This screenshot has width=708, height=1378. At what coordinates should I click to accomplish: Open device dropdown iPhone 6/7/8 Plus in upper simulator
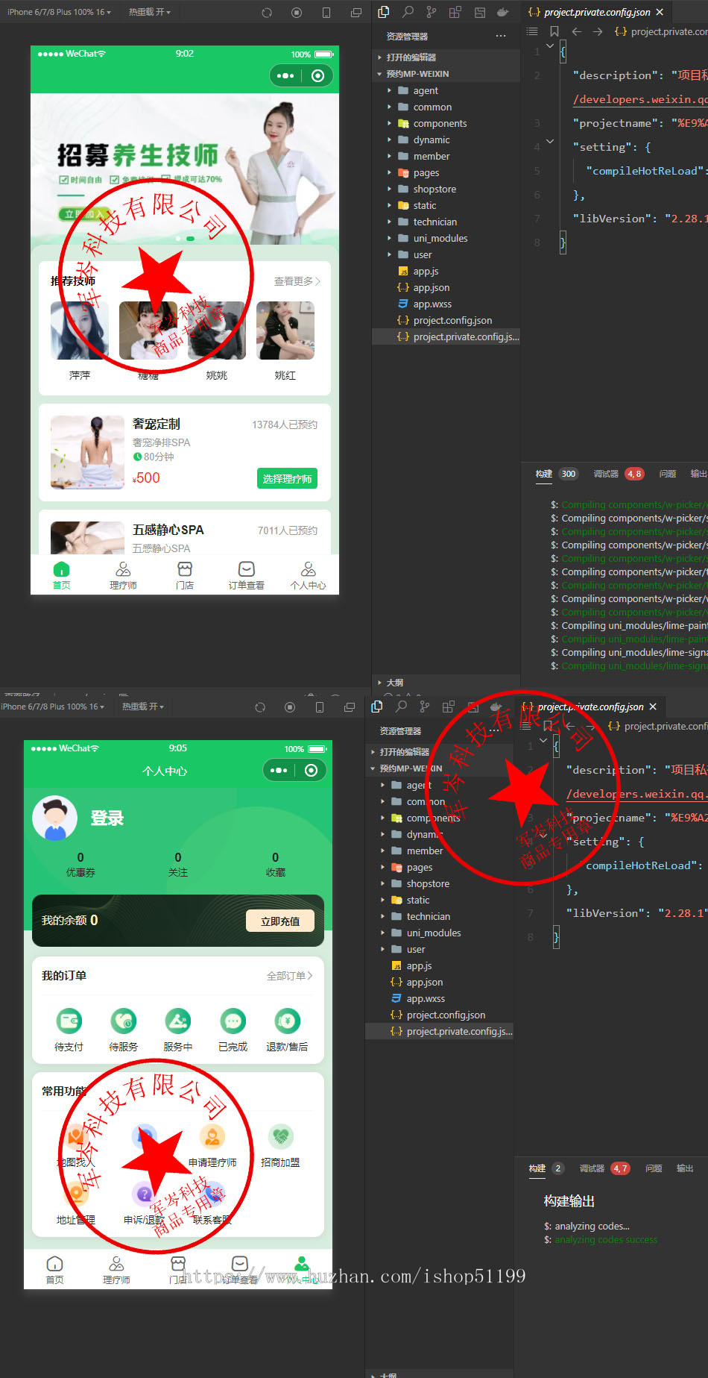58,12
